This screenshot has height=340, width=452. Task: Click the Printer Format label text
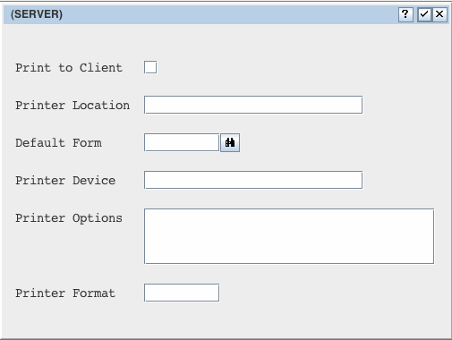pyautogui.click(x=65, y=293)
